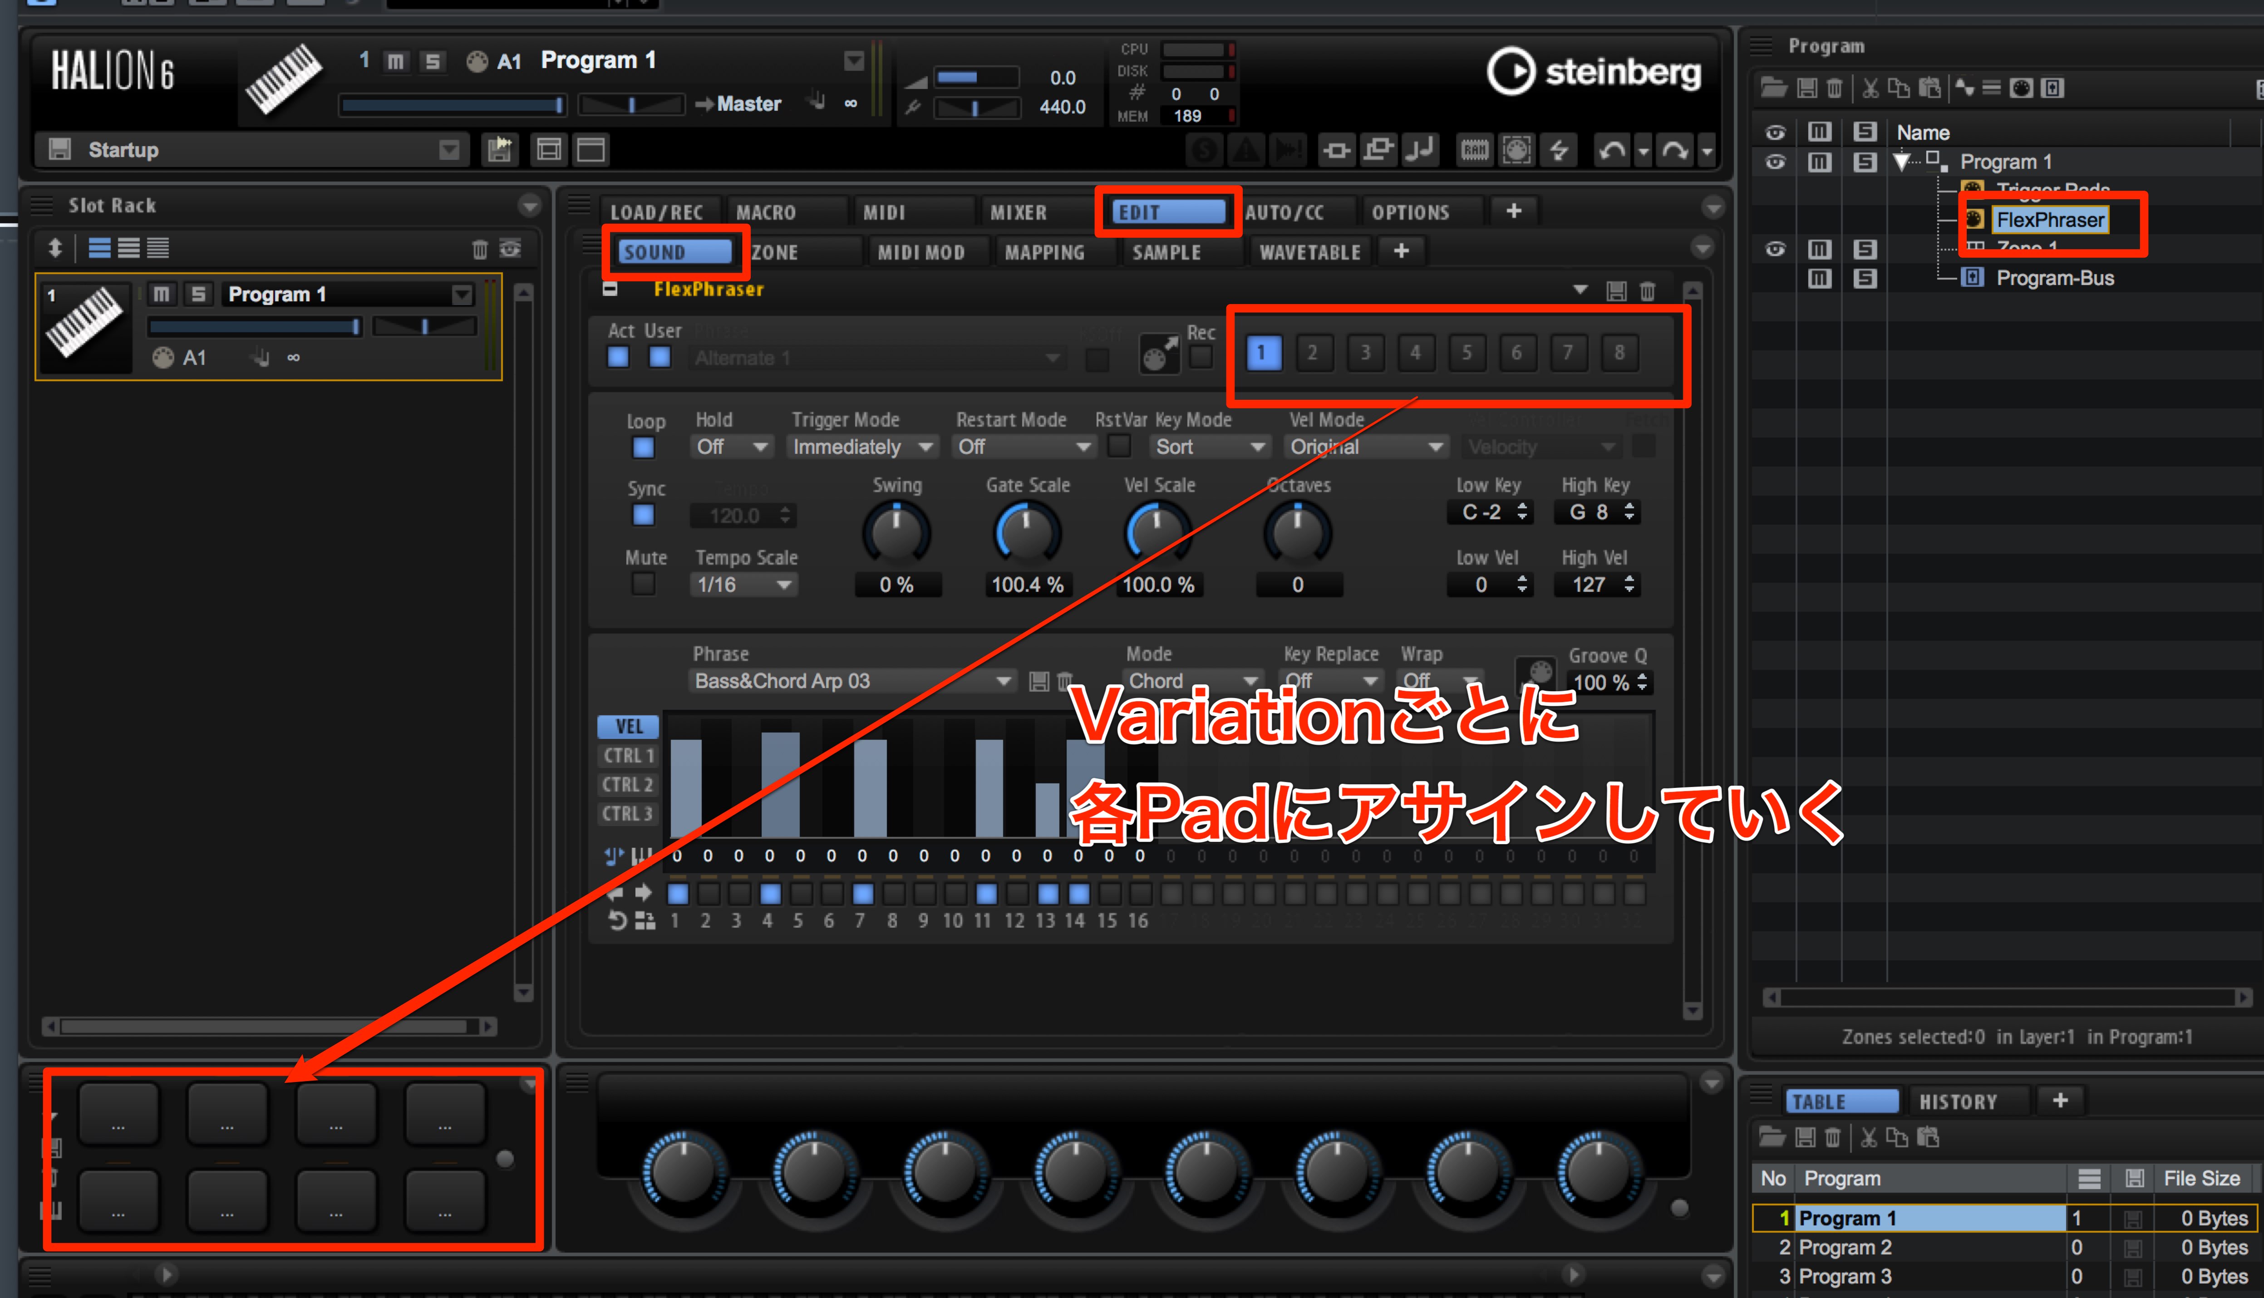Solo Program 1 in the Slot Rack
This screenshot has width=2264, height=1298.
(199, 293)
